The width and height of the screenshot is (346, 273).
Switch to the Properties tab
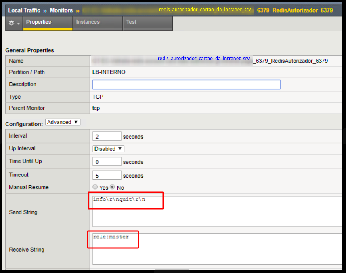(48, 23)
